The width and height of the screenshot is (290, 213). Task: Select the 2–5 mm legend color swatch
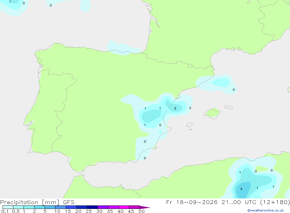click(39, 207)
